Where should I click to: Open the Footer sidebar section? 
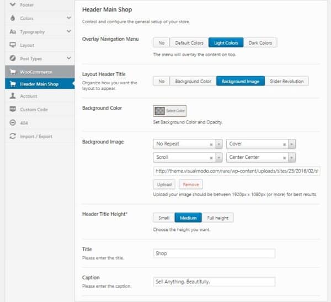pos(40,4)
